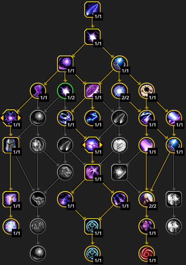This screenshot has width=186, height=265.
Task: Click the teal emblem octagonal talent node
Action: click(92, 226)
